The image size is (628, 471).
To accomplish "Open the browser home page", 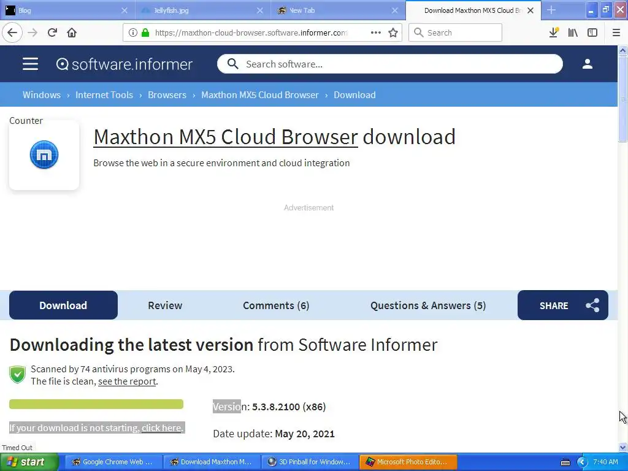I will 72,33.
